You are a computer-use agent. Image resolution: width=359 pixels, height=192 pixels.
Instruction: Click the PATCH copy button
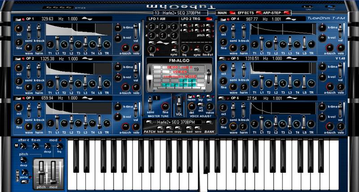178,128
